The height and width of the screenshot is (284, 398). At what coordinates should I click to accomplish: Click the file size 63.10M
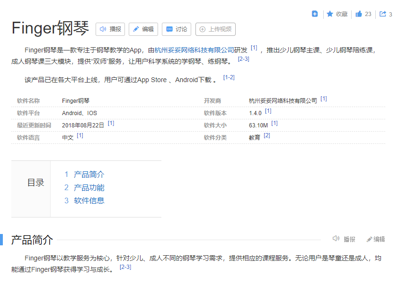[x=258, y=125]
